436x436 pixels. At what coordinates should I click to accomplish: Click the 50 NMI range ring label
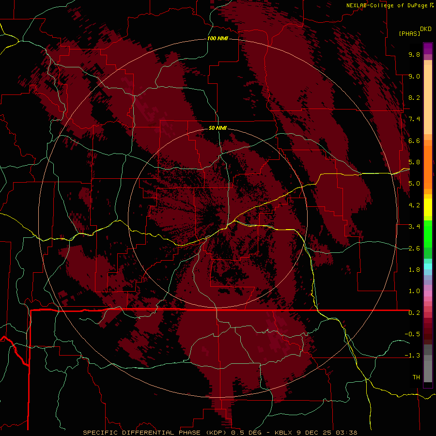tap(218, 128)
